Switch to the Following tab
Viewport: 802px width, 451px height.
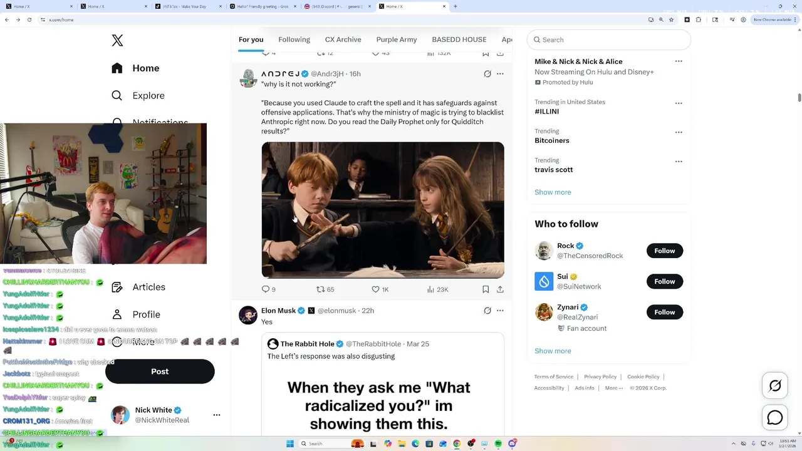click(x=294, y=39)
